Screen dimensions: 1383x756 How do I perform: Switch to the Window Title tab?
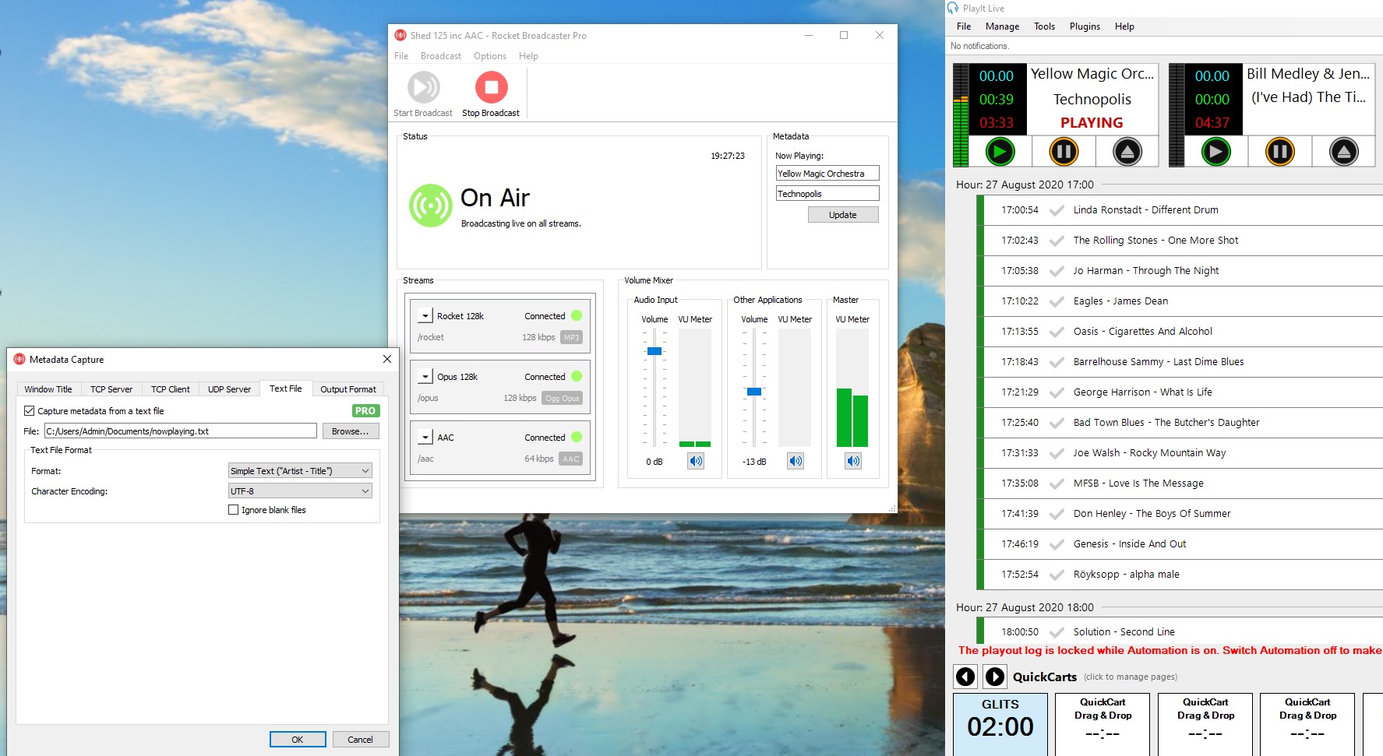pyautogui.click(x=48, y=389)
